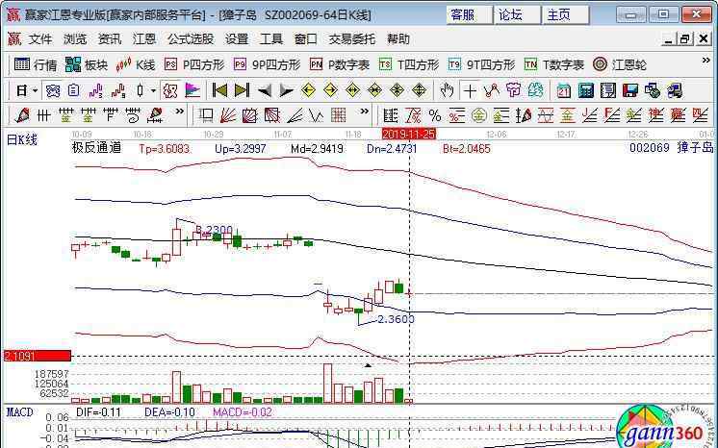Screen dimensions: 718x448
Task: Click the candlestick chart type icon
Action: pyautogui.click(x=141, y=90)
